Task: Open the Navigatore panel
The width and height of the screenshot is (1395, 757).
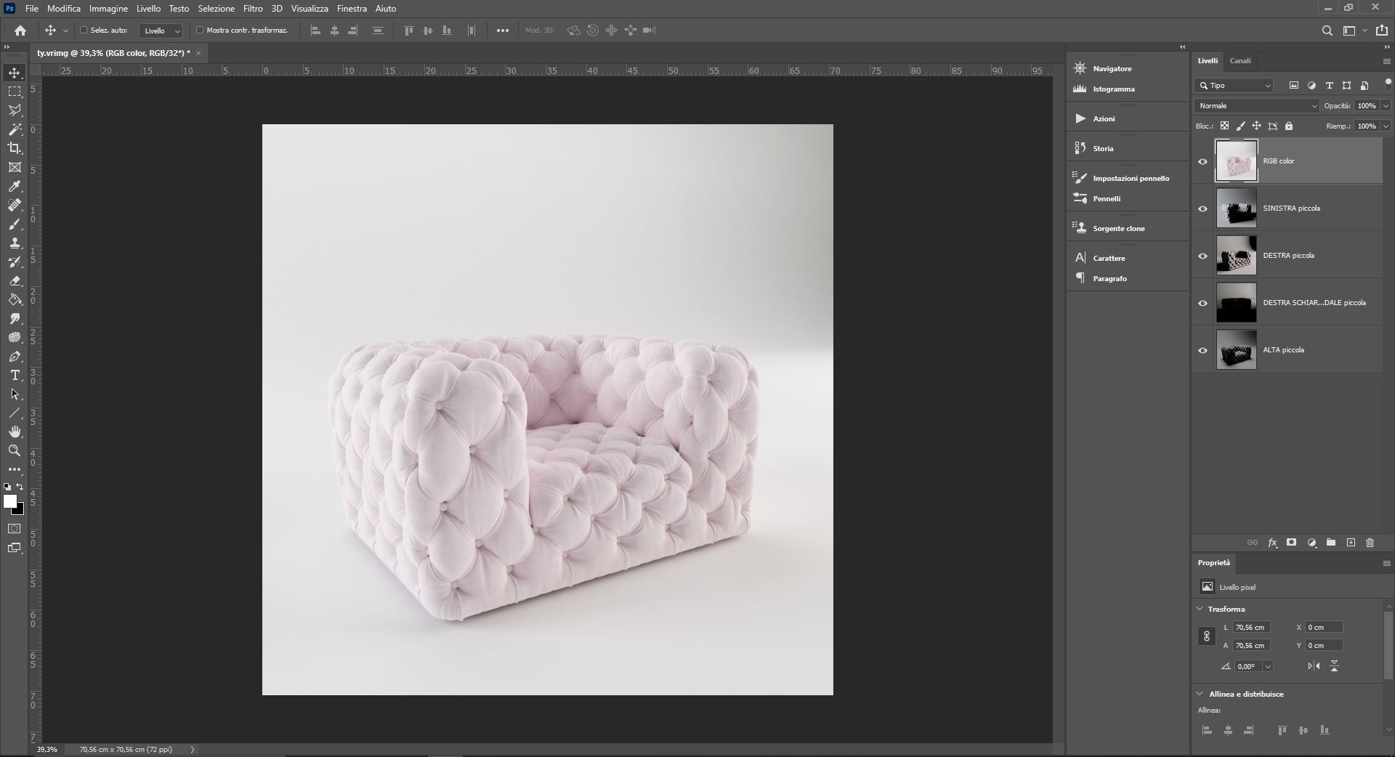Action: [1112, 68]
